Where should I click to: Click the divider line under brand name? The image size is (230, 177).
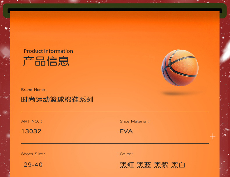(115, 112)
